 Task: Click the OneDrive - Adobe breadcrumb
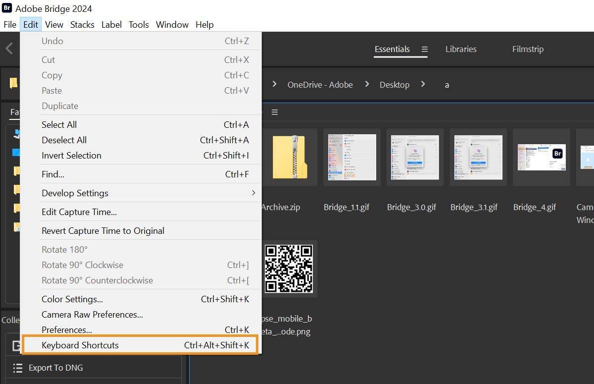tap(320, 85)
